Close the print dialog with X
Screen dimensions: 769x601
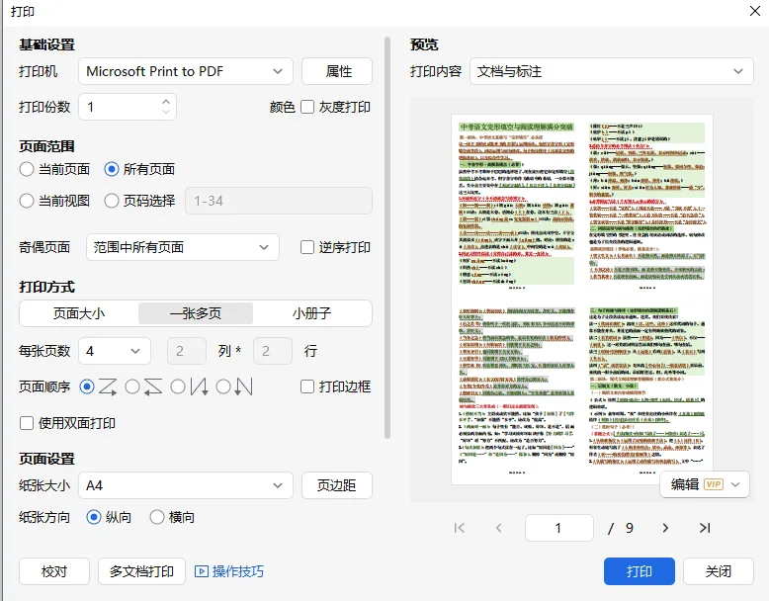pyautogui.click(x=755, y=11)
